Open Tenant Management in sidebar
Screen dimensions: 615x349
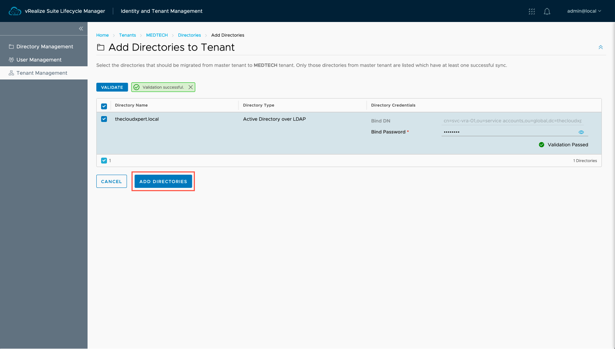pos(42,73)
